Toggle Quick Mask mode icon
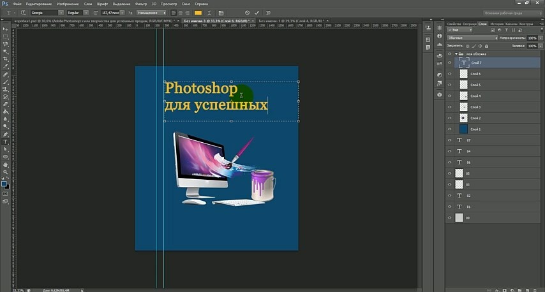Screen dimensions: 545x292 click(5, 194)
